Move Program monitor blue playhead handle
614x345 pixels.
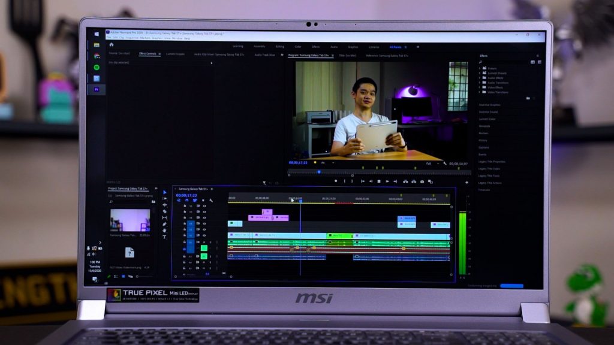click(x=319, y=172)
